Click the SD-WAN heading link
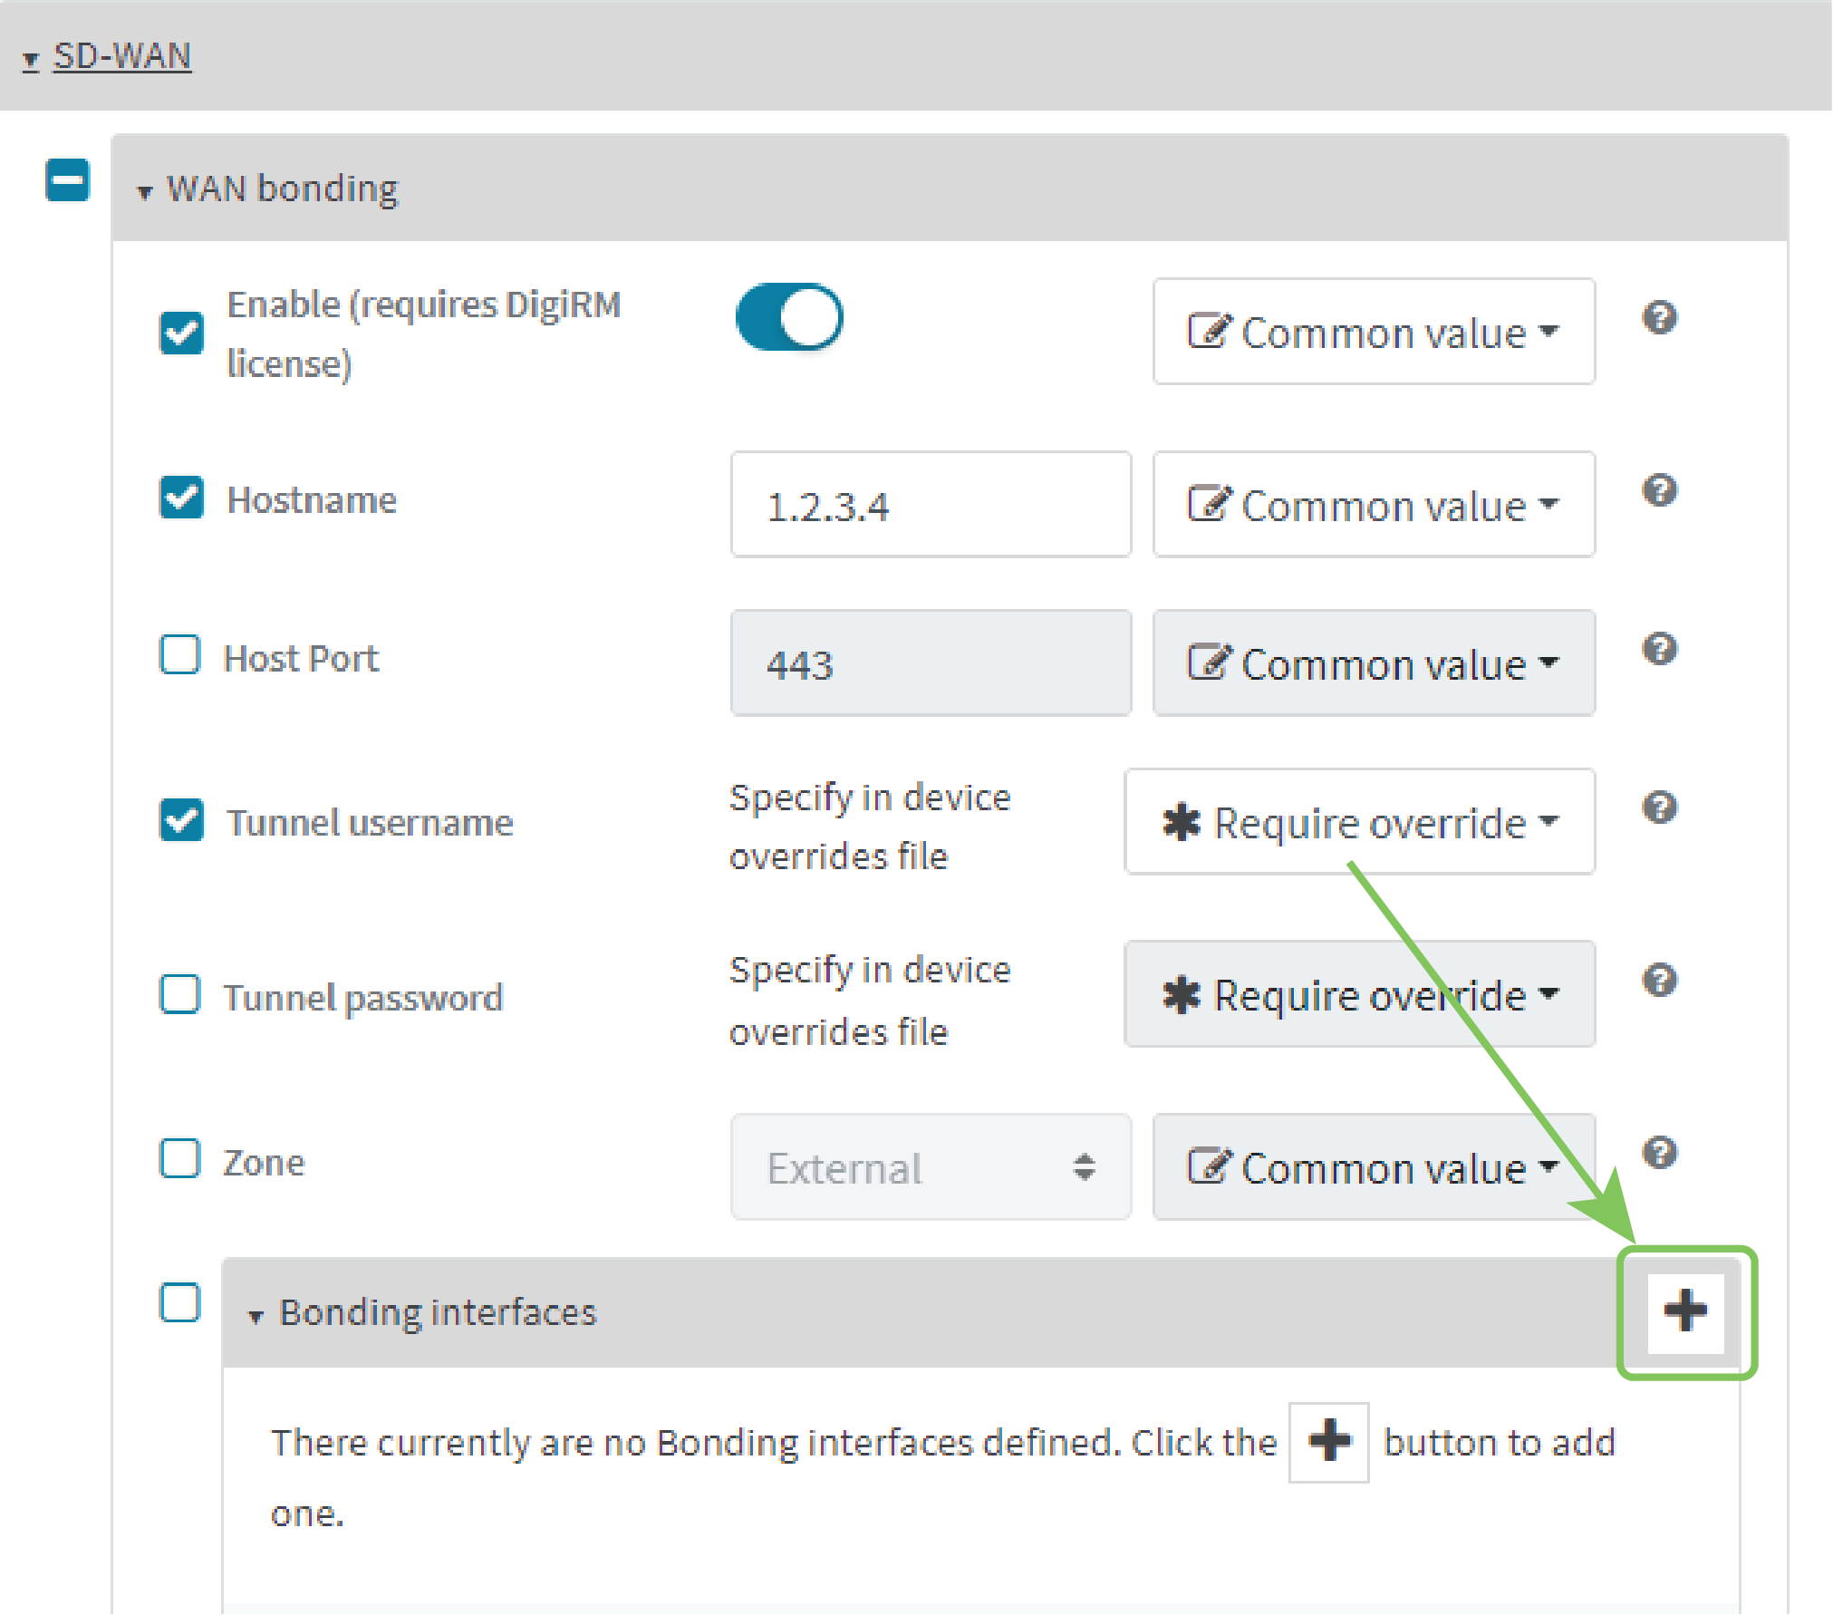This screenshot has height=1615, width=1833. (123, 55)
